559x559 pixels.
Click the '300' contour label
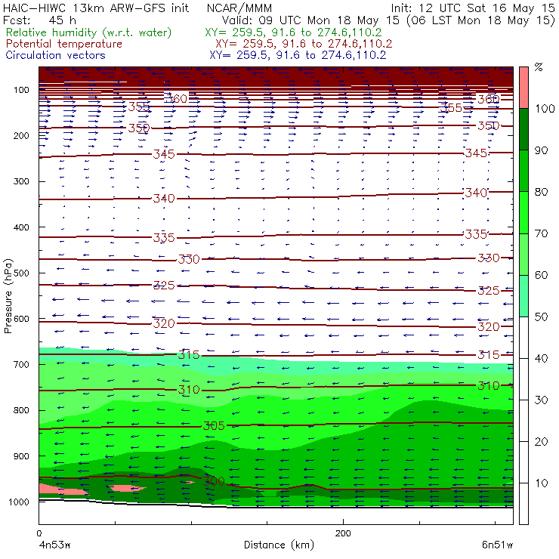tap(214, 482)
